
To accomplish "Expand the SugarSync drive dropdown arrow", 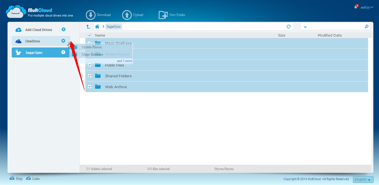I will 63,52.
